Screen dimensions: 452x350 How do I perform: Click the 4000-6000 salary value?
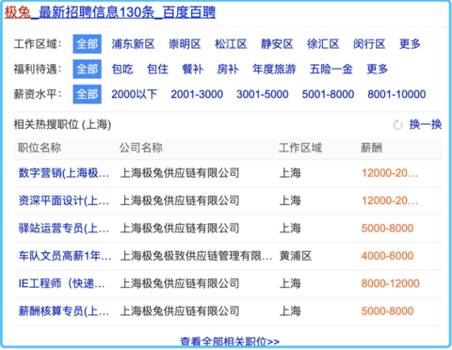coord(387,256)
